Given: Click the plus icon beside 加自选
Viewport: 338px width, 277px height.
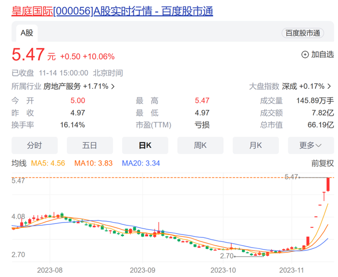Looking at the screenshot, I should (305, 55).
